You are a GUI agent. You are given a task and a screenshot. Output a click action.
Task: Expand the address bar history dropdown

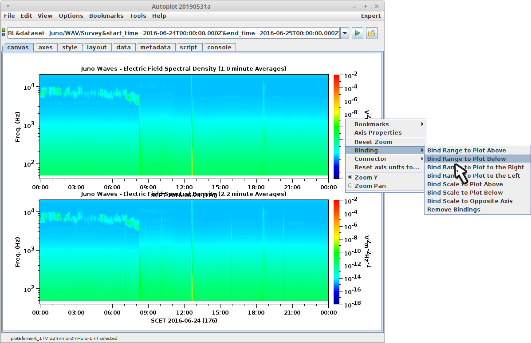click(x=345, y=33)
